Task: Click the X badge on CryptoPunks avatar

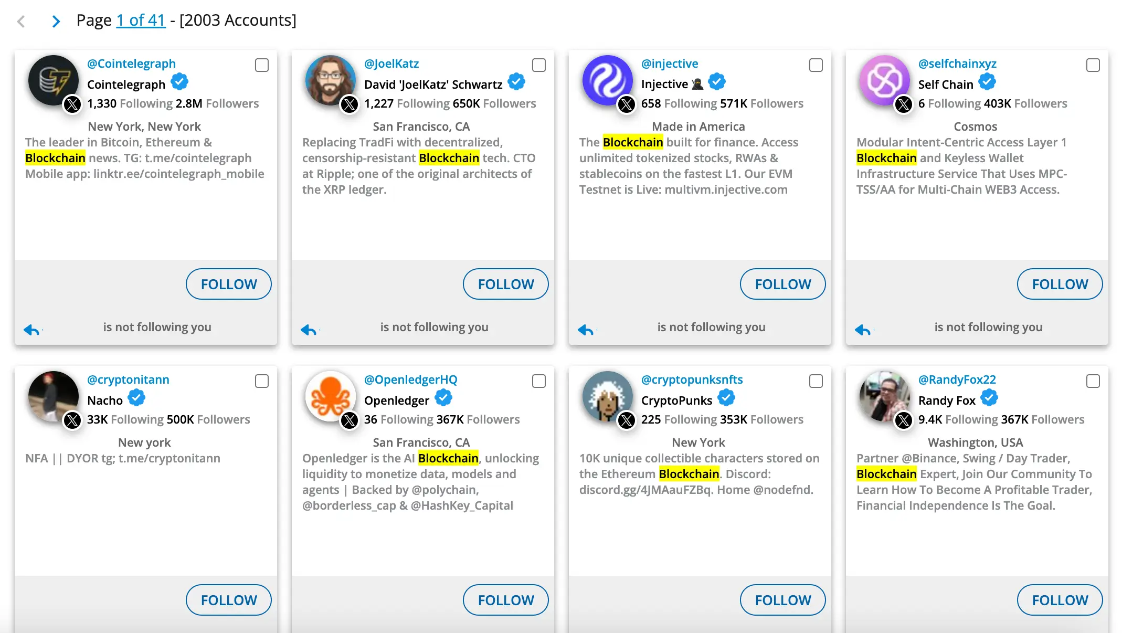Action: pos(627,420)
